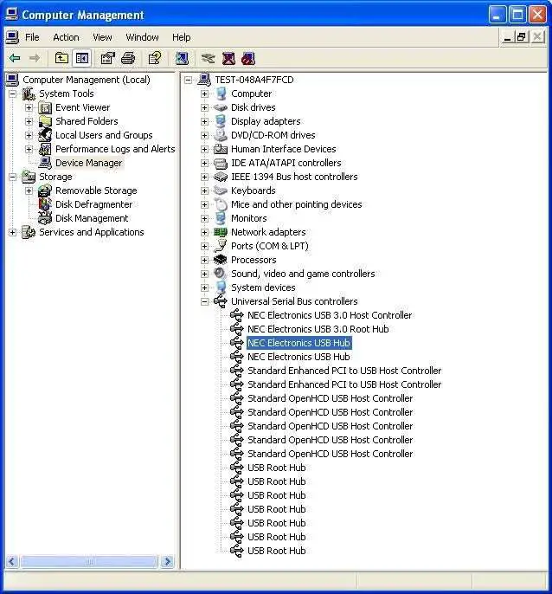Open the Help toolbar icon
Screen dimensions: 552x594
[155, 58]
